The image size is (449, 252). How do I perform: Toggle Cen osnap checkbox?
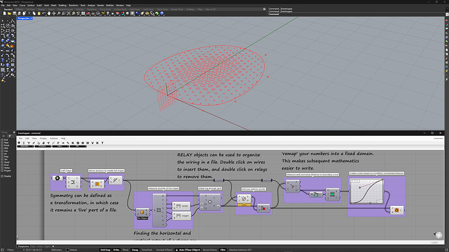(2, 151)
